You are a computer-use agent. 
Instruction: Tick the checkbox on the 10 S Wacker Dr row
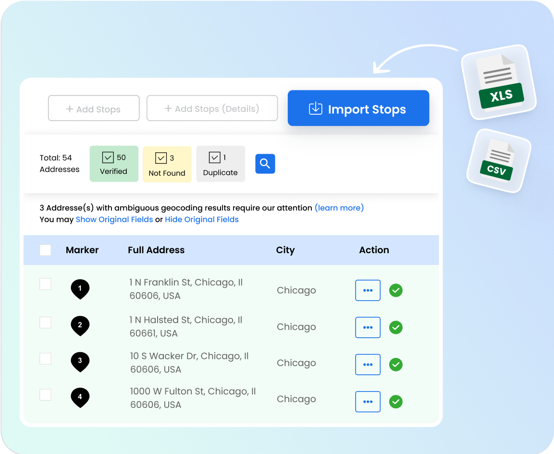pos(45,358)
